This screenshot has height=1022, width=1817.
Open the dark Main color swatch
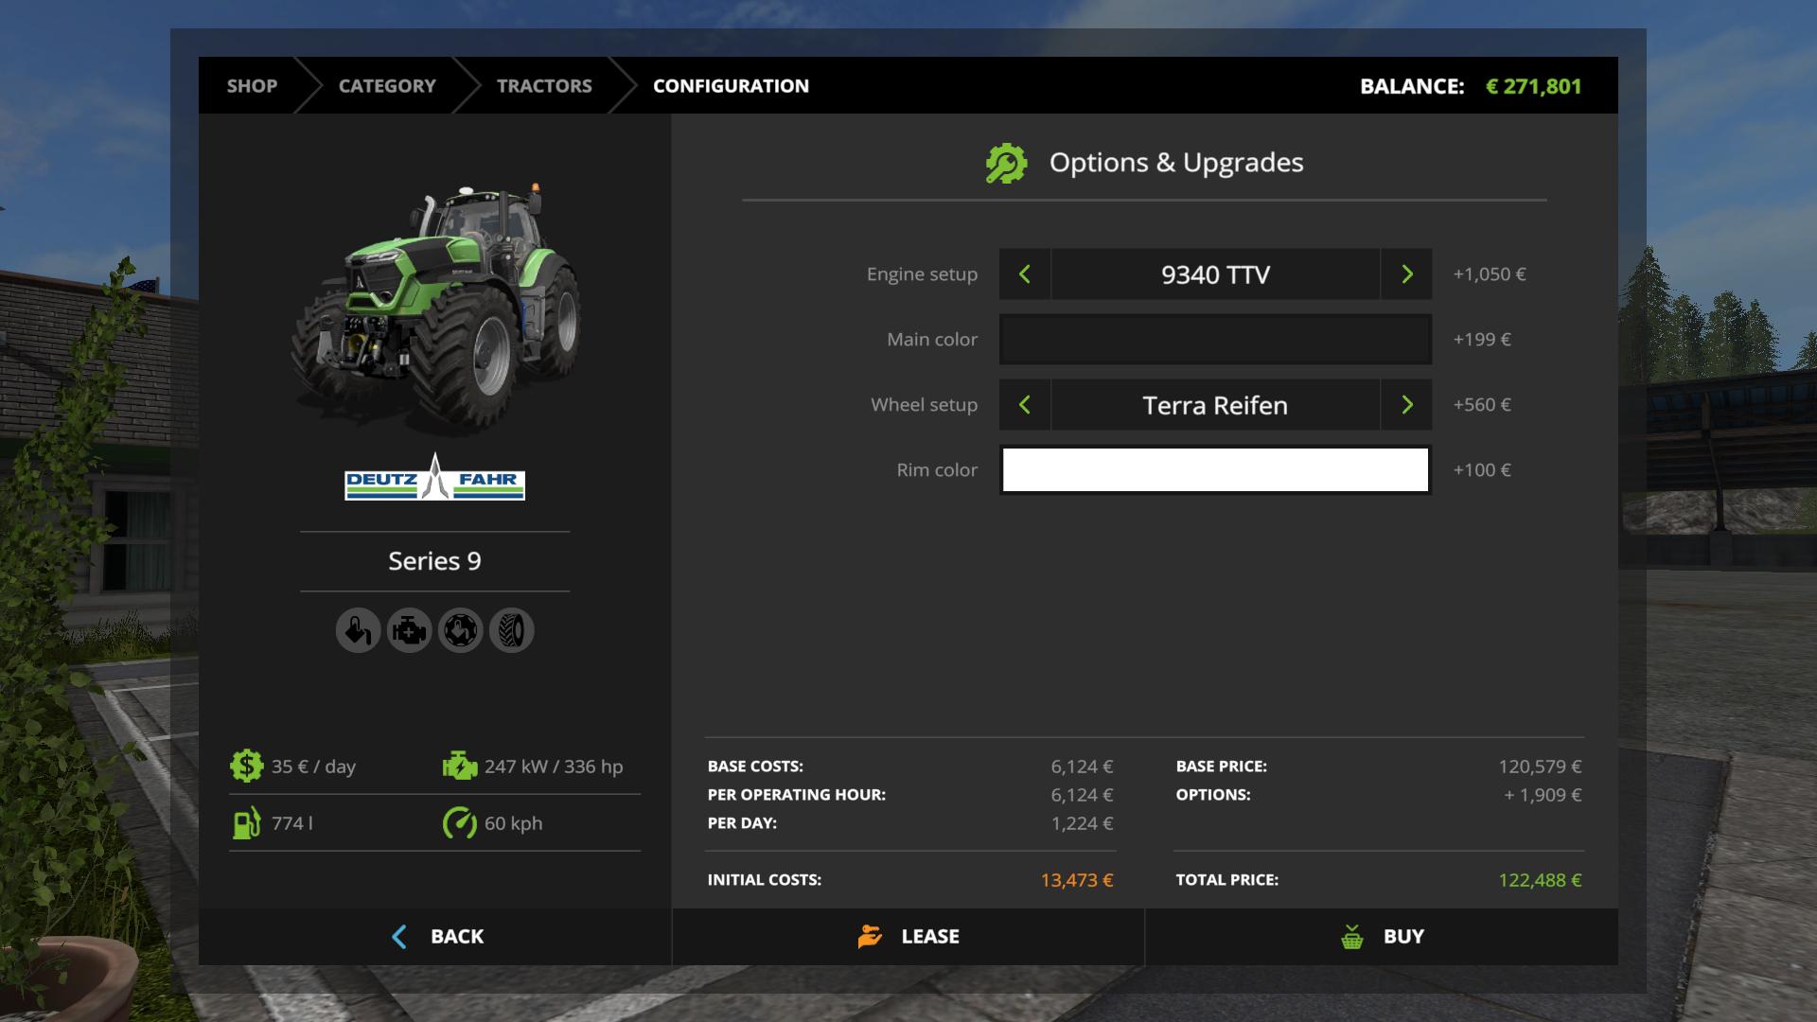pyautogui.click(x=1215, y=340)
